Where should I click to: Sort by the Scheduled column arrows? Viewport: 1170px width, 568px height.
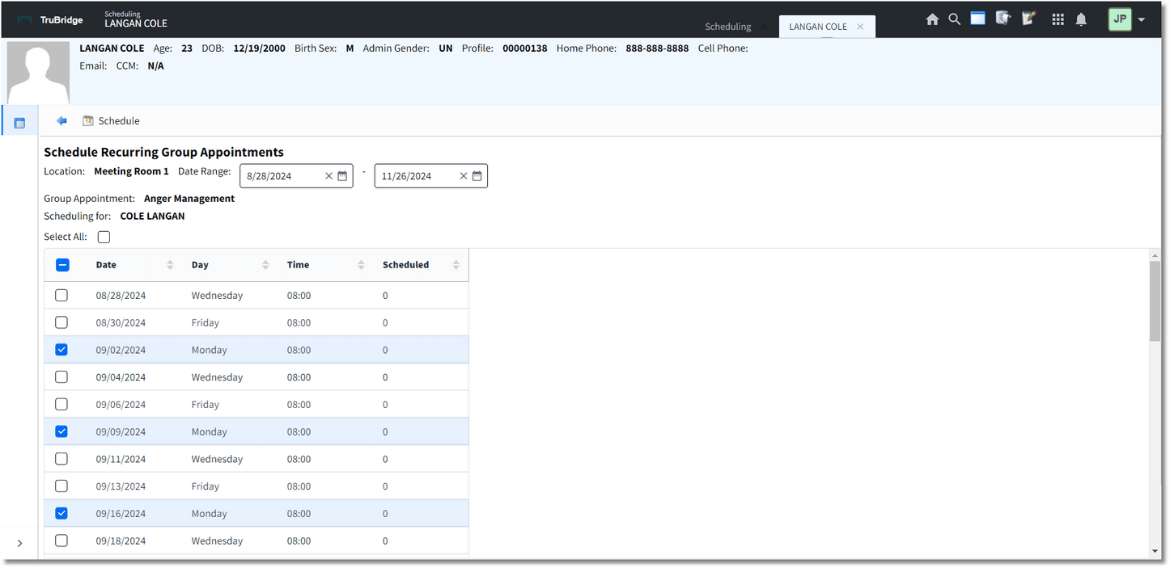(456, 265)
